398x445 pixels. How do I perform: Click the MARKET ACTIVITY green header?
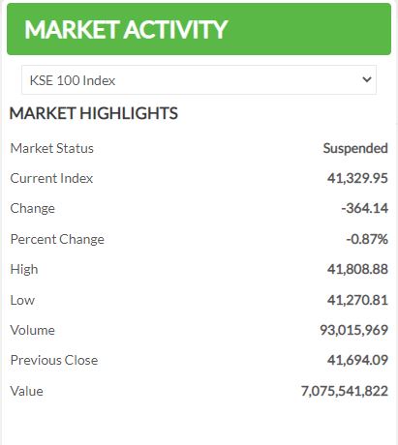pos(199,29)
